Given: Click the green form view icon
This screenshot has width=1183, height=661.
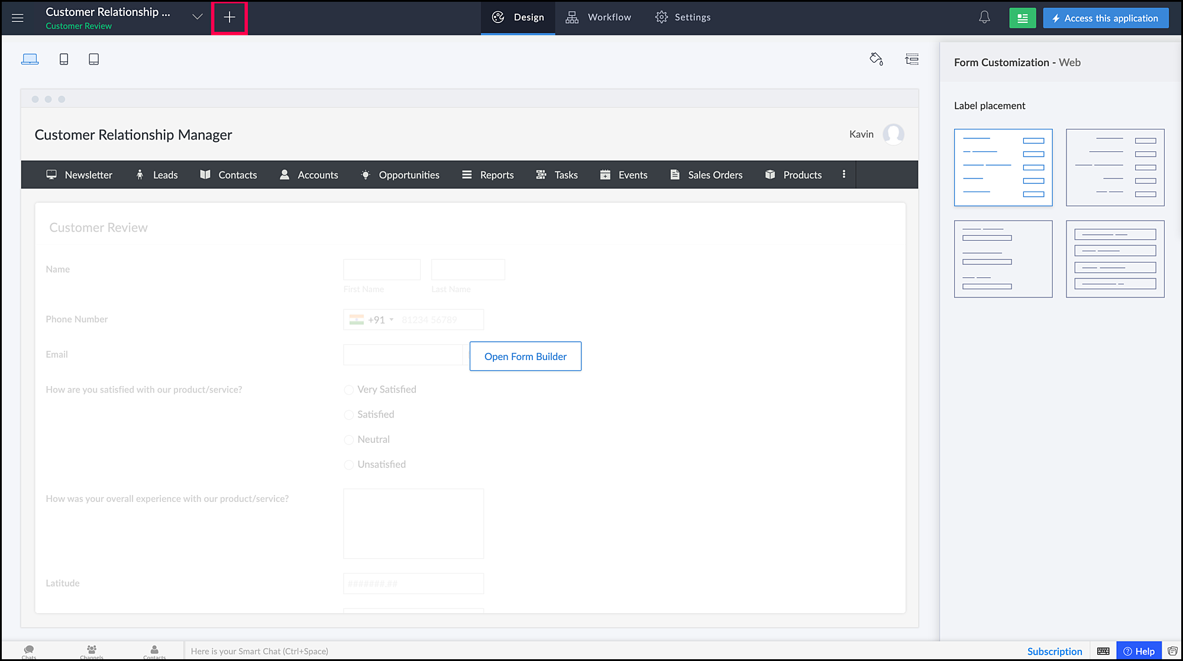Looking at the screenshot, I should [1022, 18].
